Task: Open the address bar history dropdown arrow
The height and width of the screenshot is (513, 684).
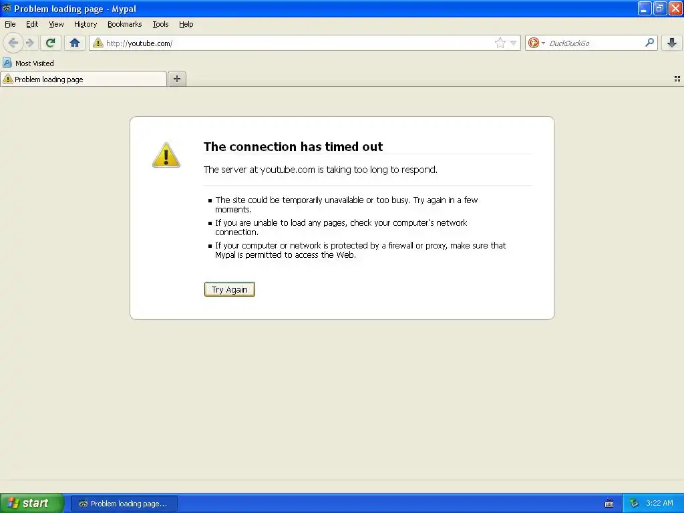Action: click(514, 43)
